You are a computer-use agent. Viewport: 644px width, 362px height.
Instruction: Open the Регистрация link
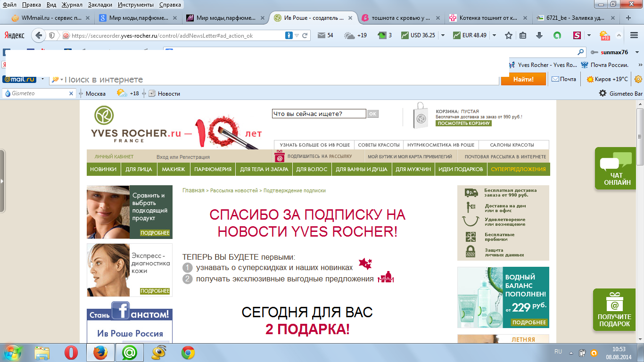[195, 157]
